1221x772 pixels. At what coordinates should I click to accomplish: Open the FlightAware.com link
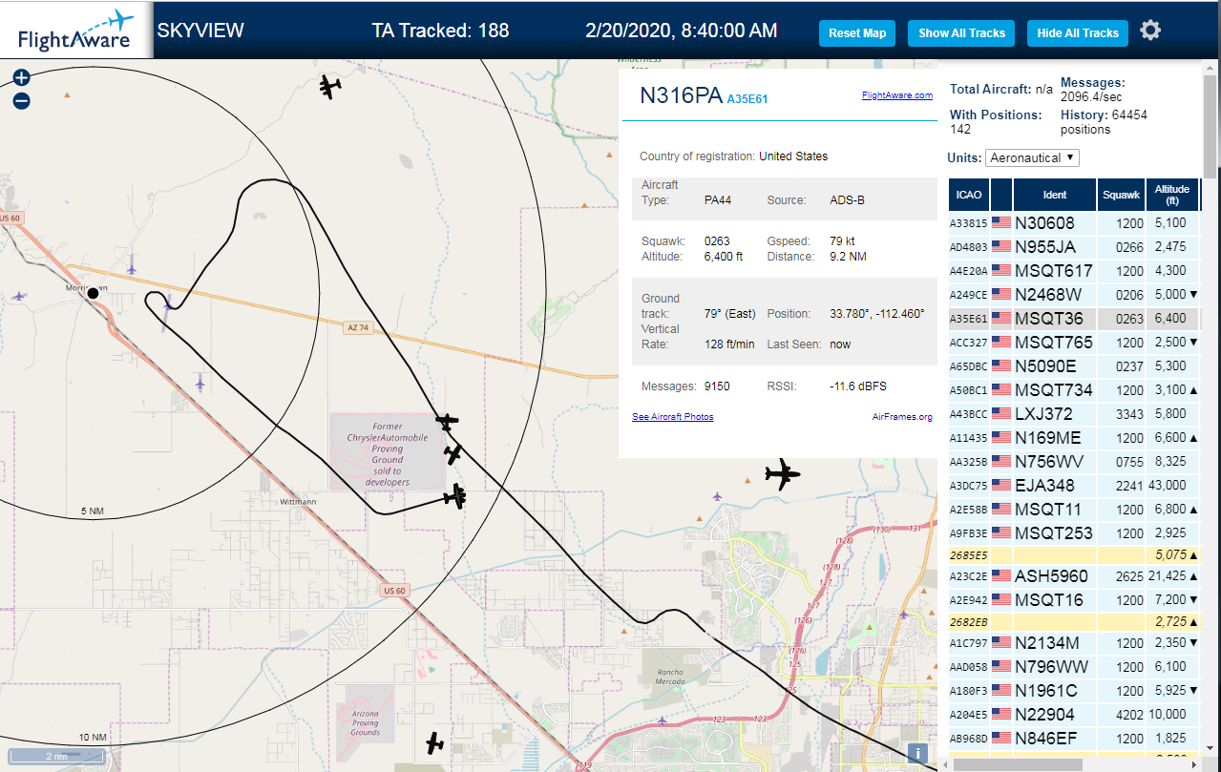(x=896, y=95)
